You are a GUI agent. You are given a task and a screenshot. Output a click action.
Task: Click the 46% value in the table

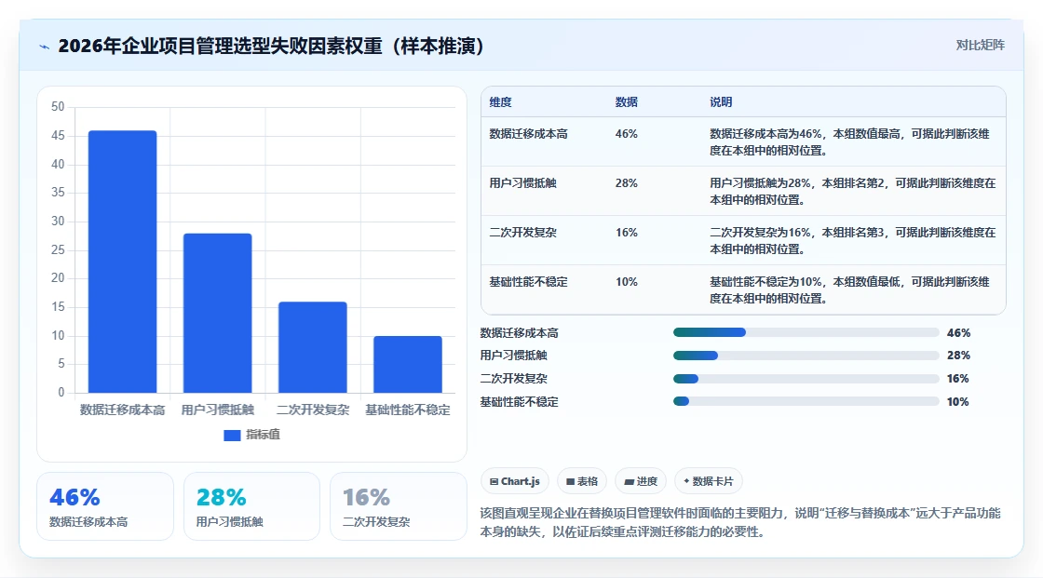(626, 134)
